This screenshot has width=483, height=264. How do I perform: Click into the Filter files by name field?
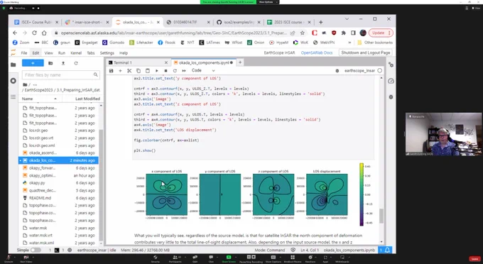click(x=60, y=75)
